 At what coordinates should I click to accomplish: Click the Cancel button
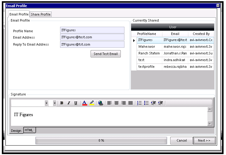point(181,140)
